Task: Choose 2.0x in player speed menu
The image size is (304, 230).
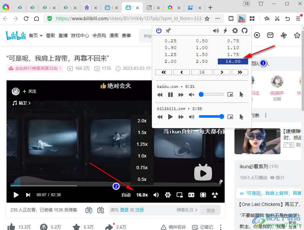Action: pyautogui.click(x=142, y=121)
